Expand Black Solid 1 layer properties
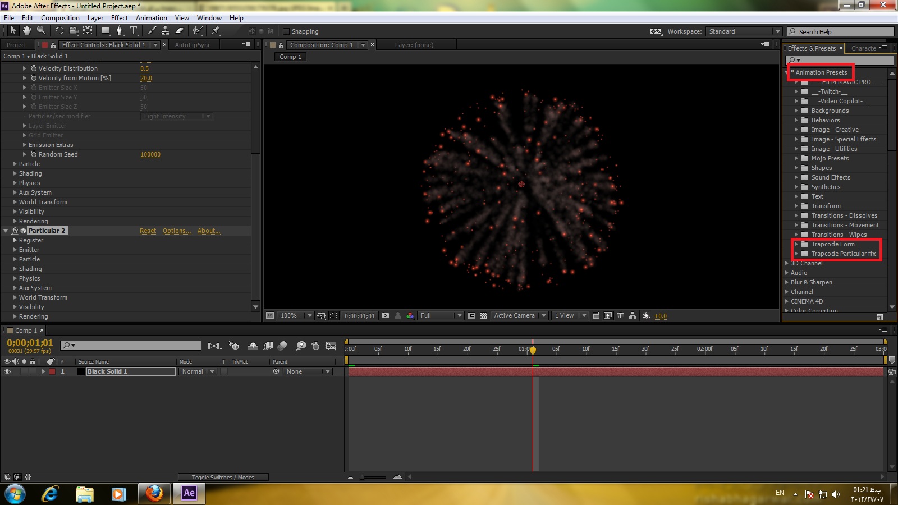The image size is (898, 505). pyautogui.click(x=43, y=371)
